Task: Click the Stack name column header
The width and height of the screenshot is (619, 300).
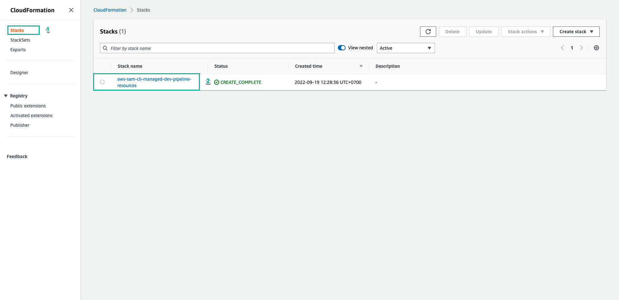Action: (x=130, y=66)
